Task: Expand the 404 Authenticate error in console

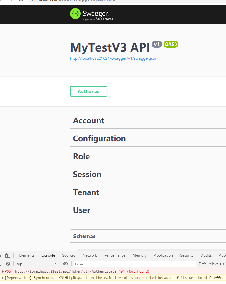Action: (x=3, y=271)
